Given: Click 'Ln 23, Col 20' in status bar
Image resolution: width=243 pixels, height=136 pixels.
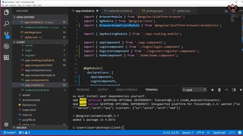Looking at the screenshot, I should click(171, 133).
